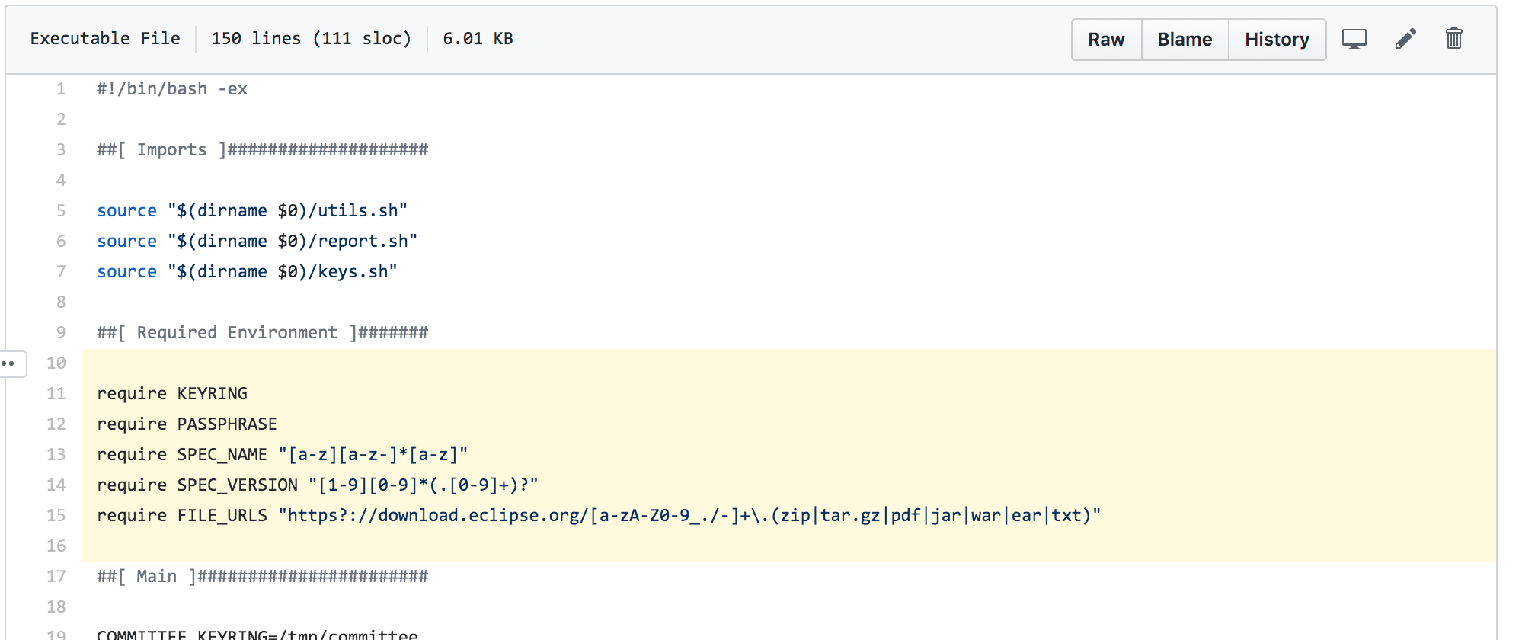This screenshot has height=640, width=1522.
Task: Click the '#!/bin/bash -ex' shebang line
Action: 171,89
